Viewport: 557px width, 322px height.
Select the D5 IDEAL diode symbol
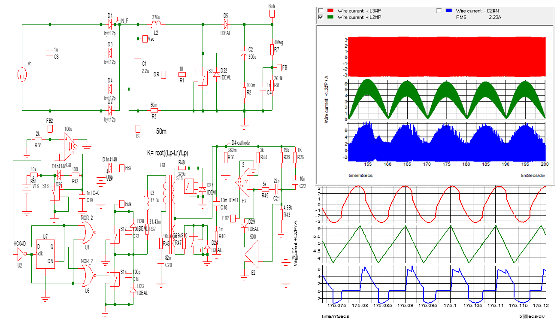tap(226, 24)
